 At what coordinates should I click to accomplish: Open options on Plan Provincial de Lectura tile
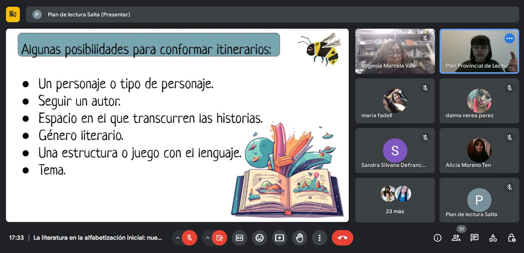509,39
